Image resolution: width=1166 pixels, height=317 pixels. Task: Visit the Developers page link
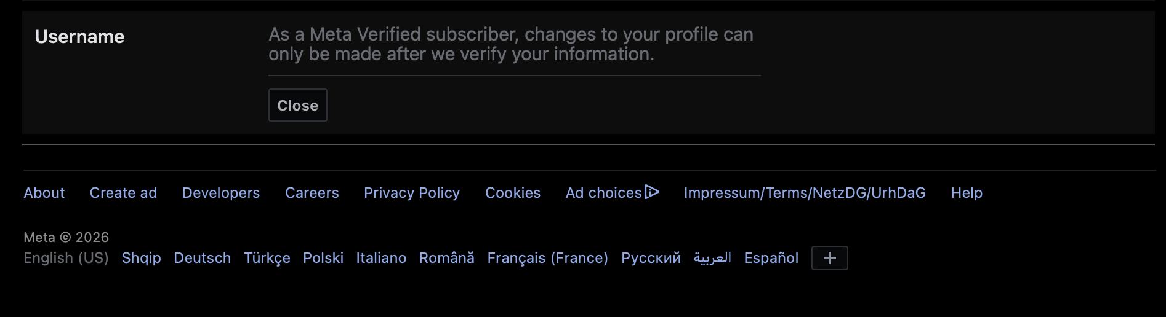pyautogui.click(x=221, y=193)
